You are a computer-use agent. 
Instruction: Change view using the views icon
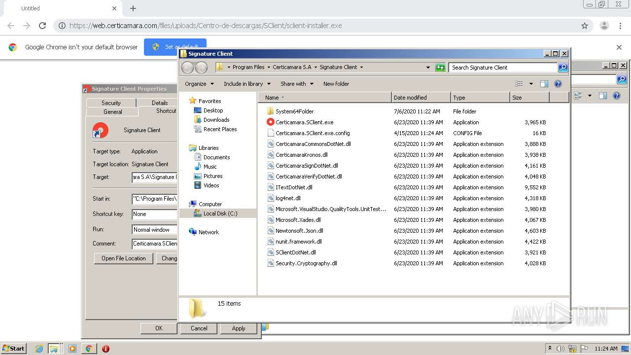pyautogui.click(x=519, y=84)
